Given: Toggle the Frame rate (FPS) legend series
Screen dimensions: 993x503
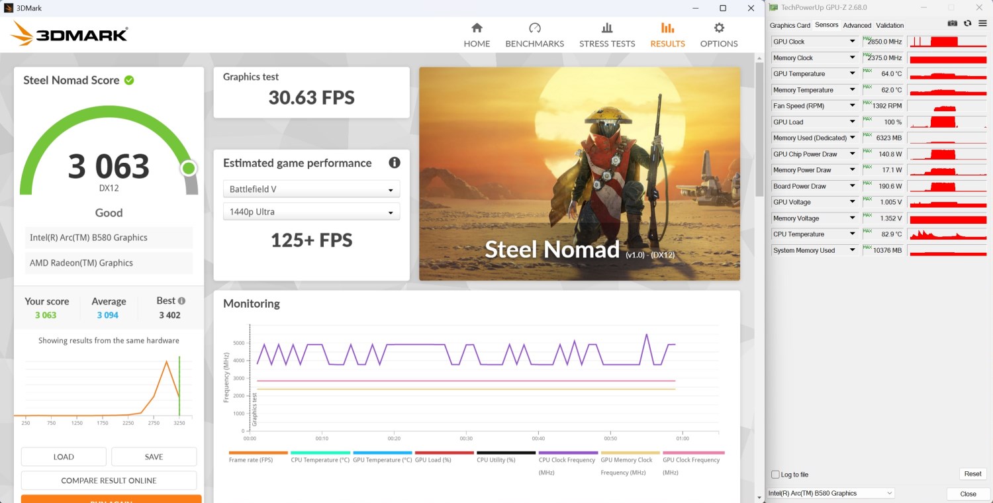Looking at the screenshot, I should click(258, 457).
